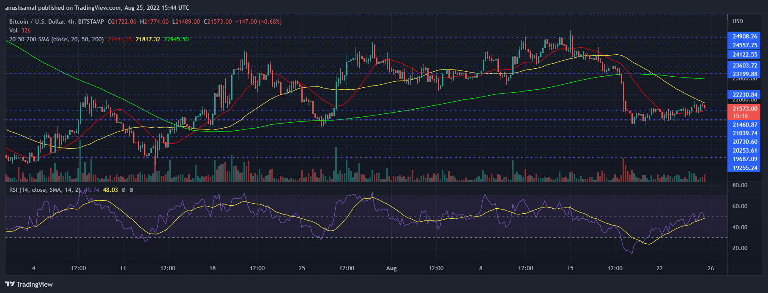Select the RSI (14, close, SMA) legend
Image resolution: width=768 pixels, height=293 pixels.
click(x=44, y=190)
